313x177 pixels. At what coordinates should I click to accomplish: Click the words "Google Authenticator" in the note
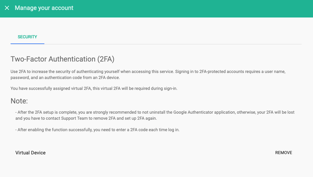[193, 112]
